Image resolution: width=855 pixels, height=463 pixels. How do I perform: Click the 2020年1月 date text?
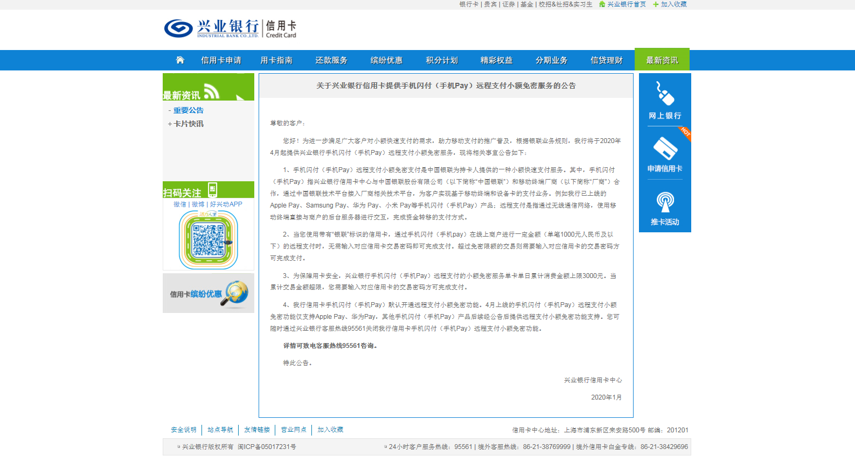coord(607,397)
